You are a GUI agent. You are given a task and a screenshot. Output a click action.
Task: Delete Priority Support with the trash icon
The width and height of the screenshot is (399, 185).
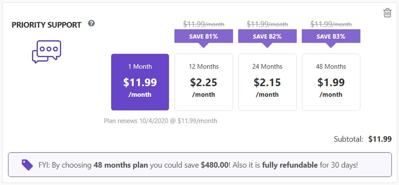pos(387,13)
